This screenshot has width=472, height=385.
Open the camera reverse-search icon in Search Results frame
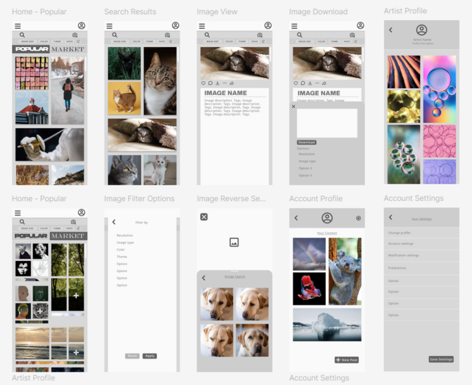[167, 35]
